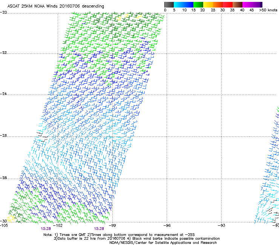Click the '>50 knots' legend label

[268, 10]
